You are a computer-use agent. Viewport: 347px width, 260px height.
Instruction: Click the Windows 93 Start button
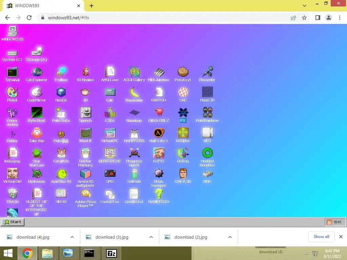point(13,222)
